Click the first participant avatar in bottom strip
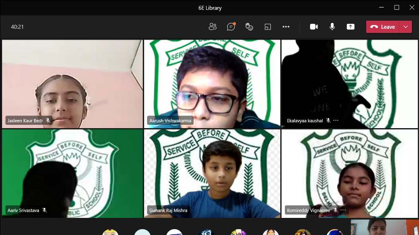The height and width of the screenshot is (235, 419). 110,232
